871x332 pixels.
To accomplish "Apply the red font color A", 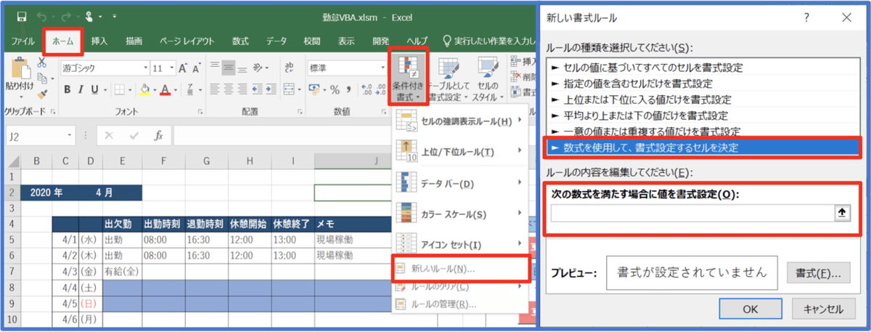I will [165, 90].
